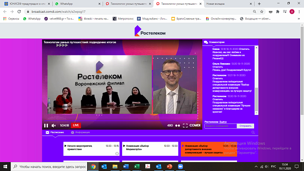Open the Windows Start menu
The image size is (304, 171).
[5, 167]
